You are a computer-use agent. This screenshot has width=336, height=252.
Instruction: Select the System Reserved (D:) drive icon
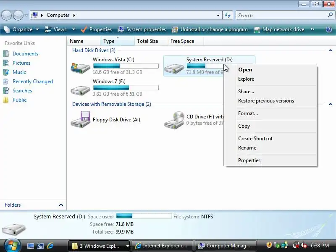pyautogui.click(x=174, y=68)
